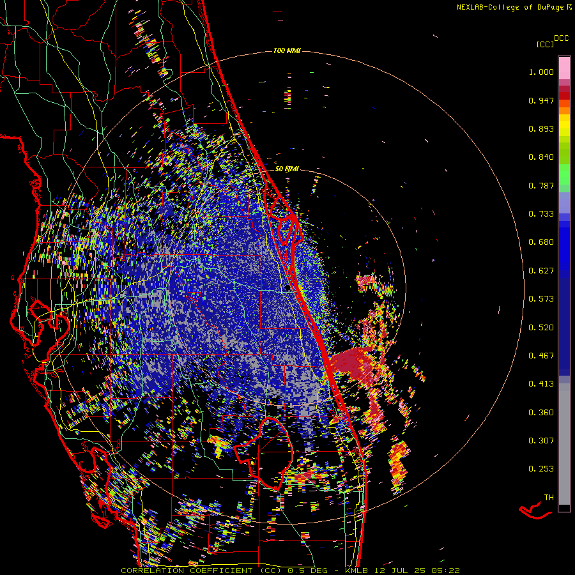
Task: Click the KMLB radar site marker dot
Action: 287,288
